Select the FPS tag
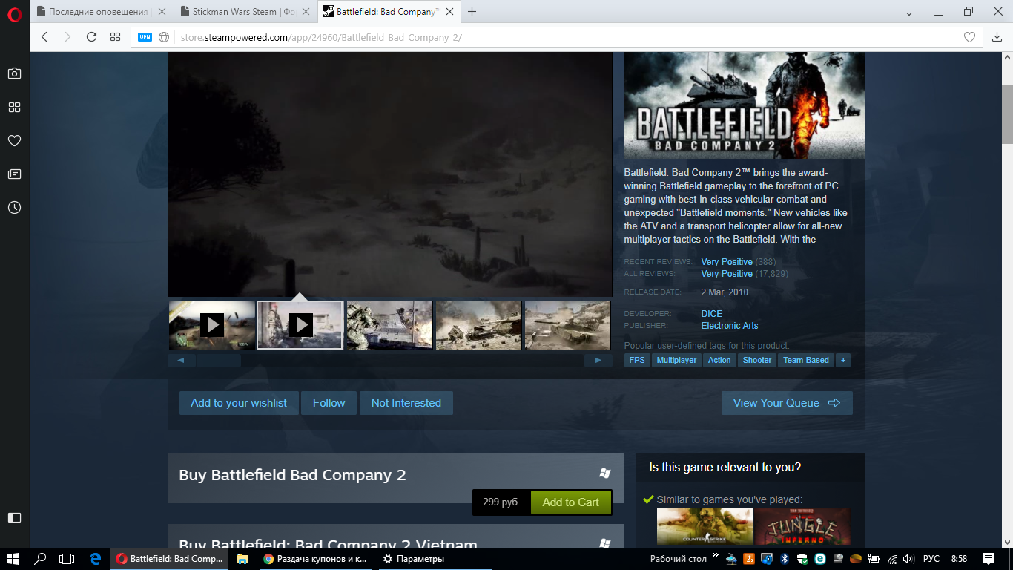 point(637,360)
